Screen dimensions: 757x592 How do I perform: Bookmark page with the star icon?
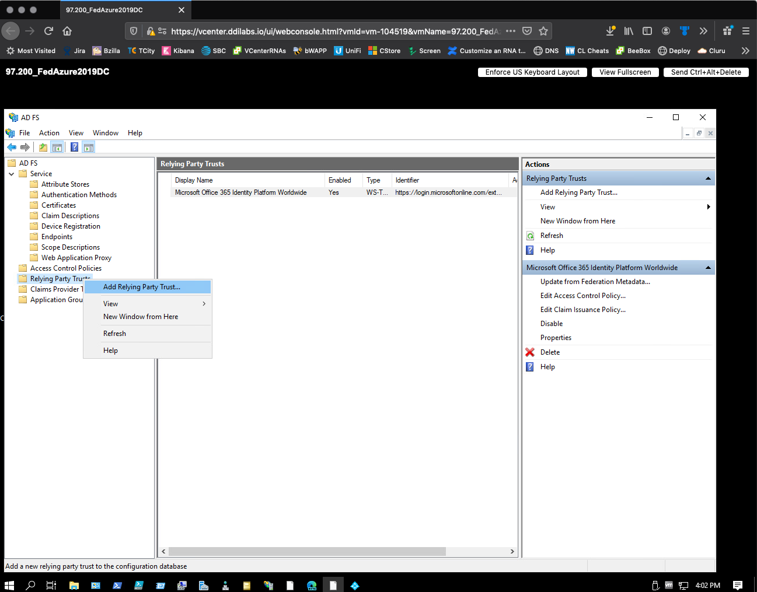(543, 31)
